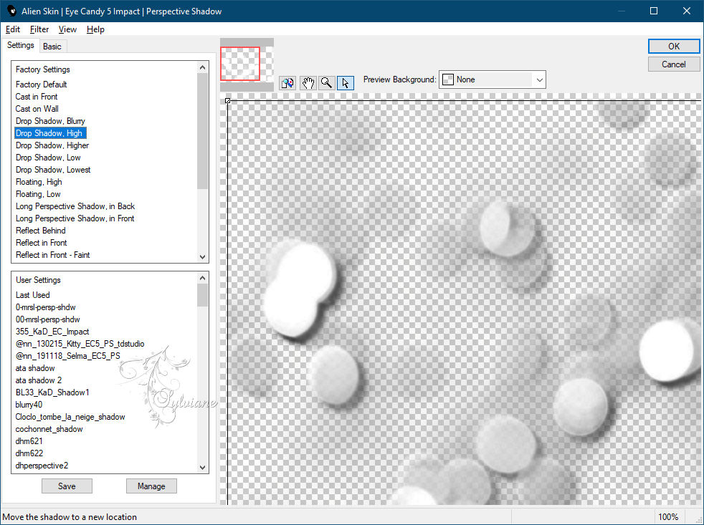Select Drop Shadow, High preset
The height and width of the screenshot is (525, 704).
click(49, 133)
